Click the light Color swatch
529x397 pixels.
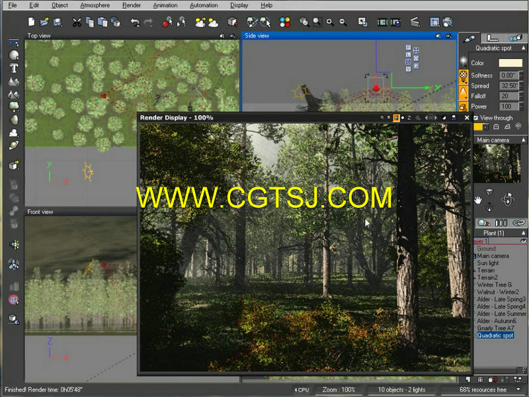510,63
